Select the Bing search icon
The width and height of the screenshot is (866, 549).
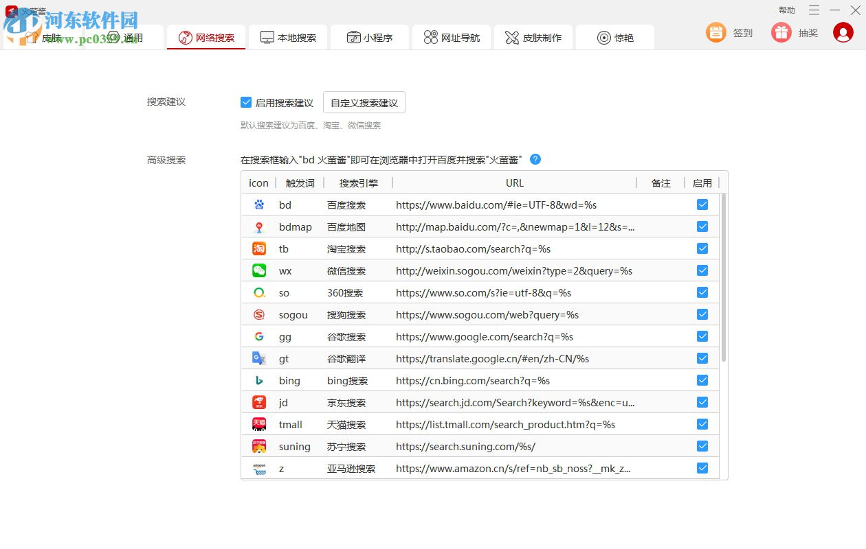pos(258,380)
